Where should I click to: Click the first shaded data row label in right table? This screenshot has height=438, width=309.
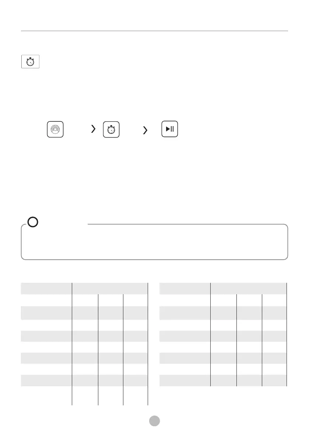[x=185, y=313]
